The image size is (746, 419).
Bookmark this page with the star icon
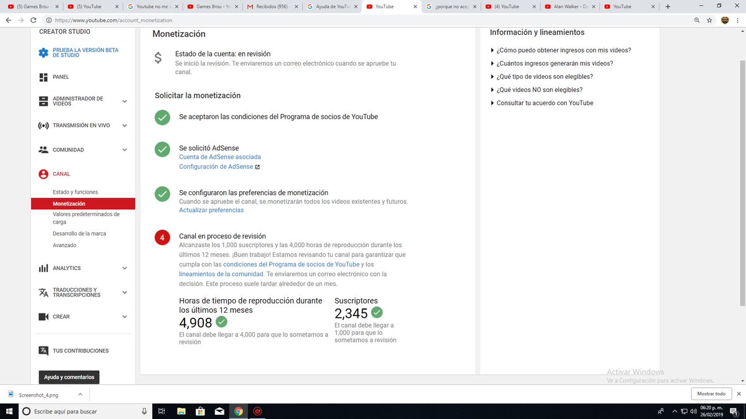709,20
